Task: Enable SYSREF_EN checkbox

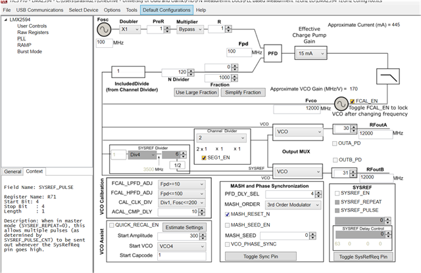Action: pos(337,193)
